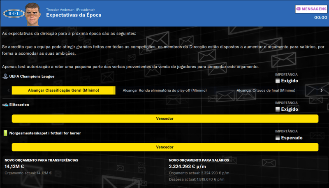Click the 'Expectativas da Época' heading
Viewport: 329px width, 188px height.
(x=74, y=15)
